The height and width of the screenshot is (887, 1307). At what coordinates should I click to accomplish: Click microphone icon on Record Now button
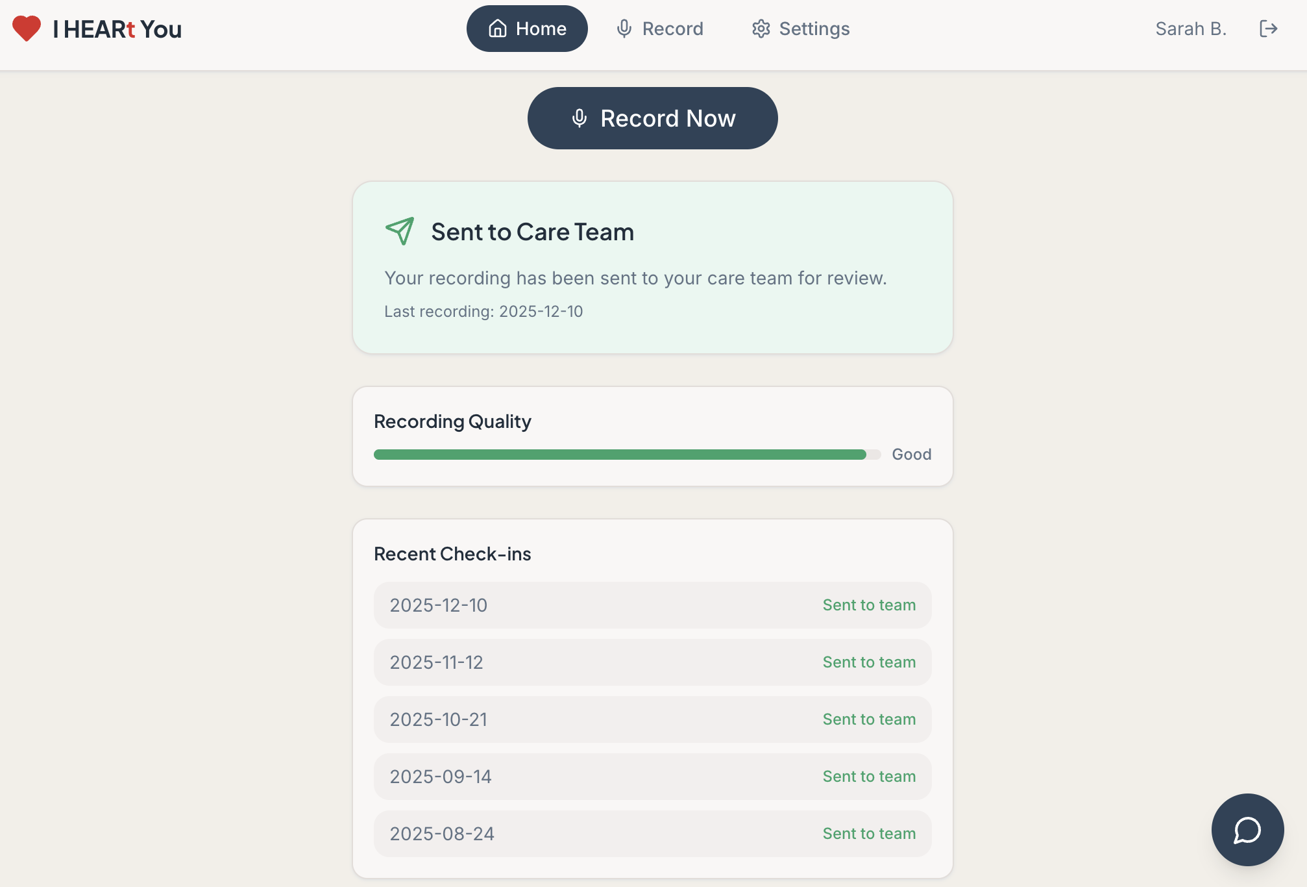[580, 118]
